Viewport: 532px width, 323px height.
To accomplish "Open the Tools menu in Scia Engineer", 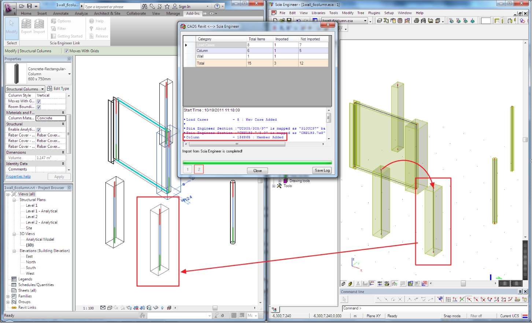I will pyautogui.click(x=333, y=12).
